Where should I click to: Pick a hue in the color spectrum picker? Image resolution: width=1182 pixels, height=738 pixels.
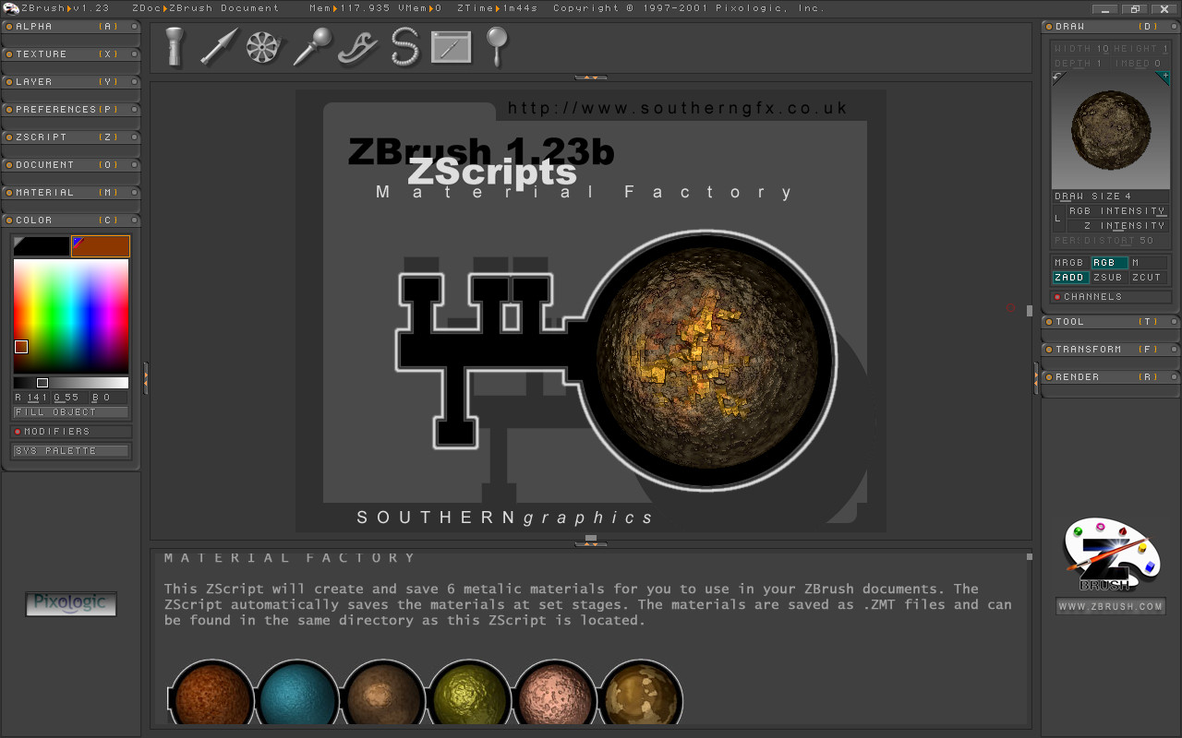tap(71, 316)
